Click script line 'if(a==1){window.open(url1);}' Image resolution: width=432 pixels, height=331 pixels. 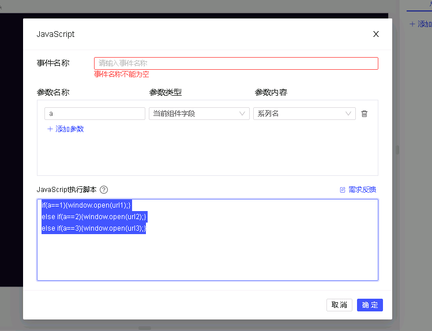(x=87, y=205)
